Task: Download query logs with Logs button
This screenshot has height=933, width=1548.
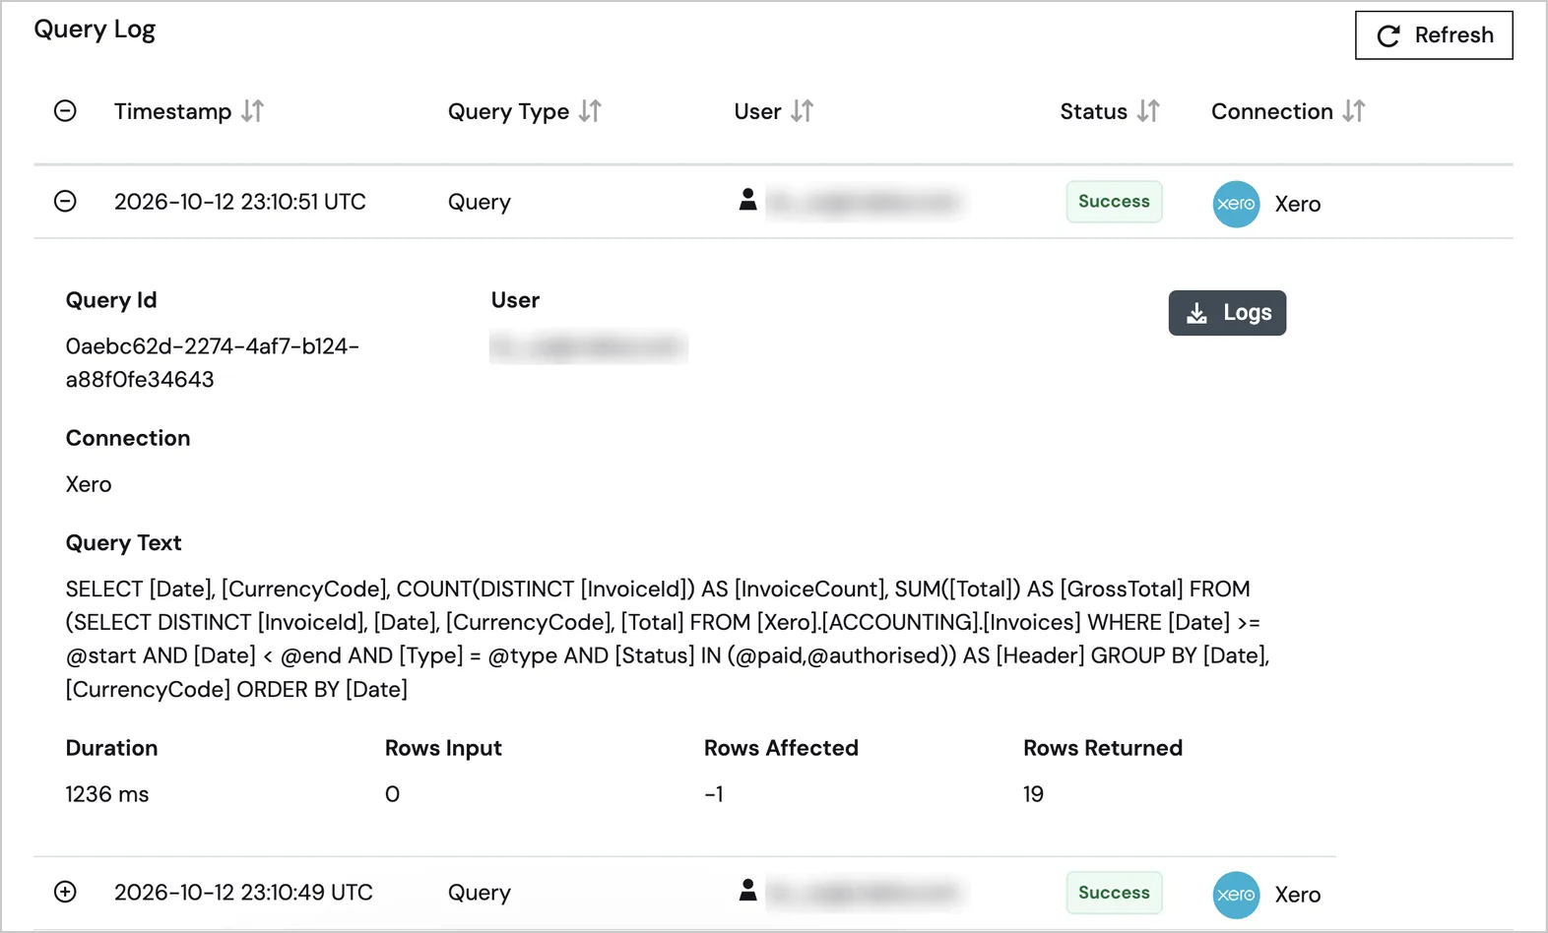Action: tap(1227, 313)
